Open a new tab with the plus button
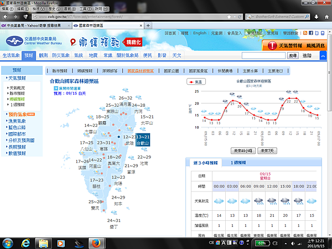 pyautogui.click(x=148, y=25)
